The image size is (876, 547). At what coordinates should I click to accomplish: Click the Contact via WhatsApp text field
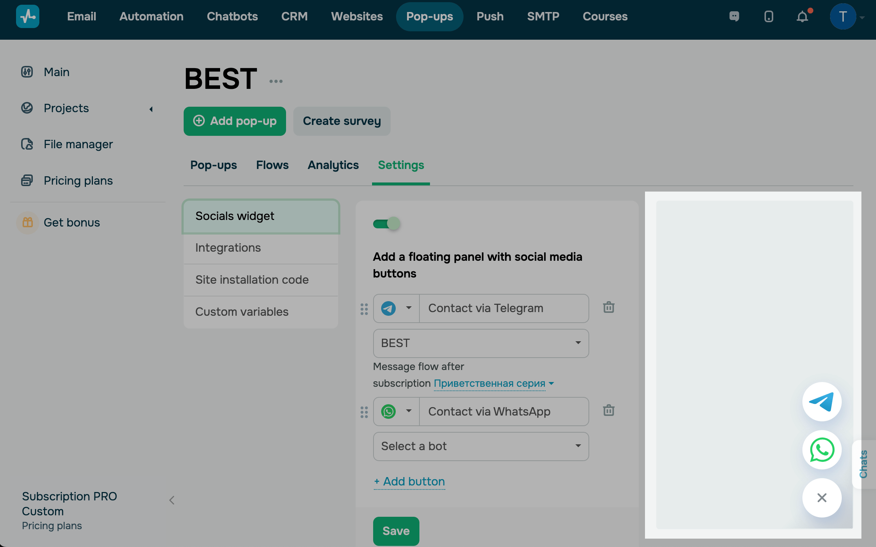point(504,412)
